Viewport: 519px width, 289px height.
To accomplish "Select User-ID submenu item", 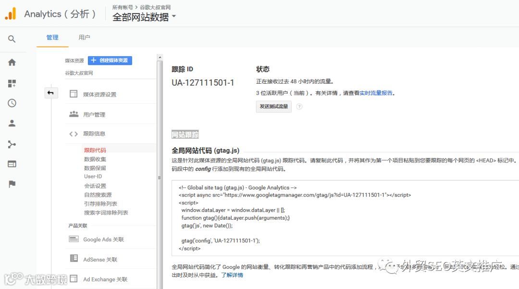I will tap(93, 176).
